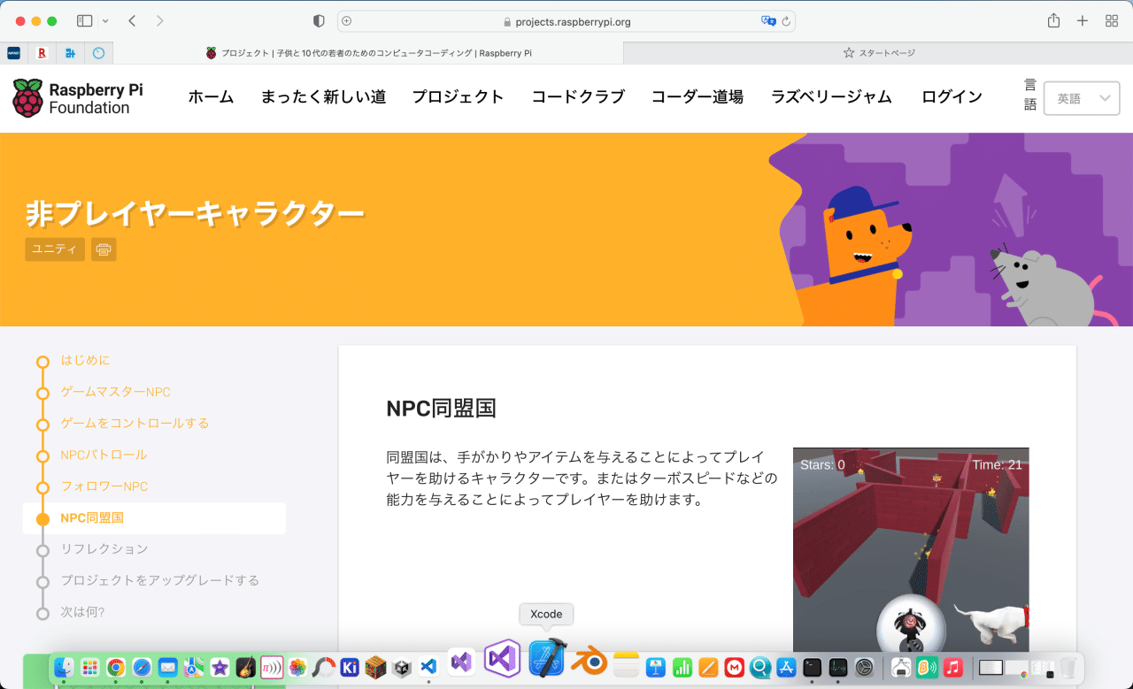Open Visual Studio Code from the Dock
1133x689 pixels.
tap(428, 667)
